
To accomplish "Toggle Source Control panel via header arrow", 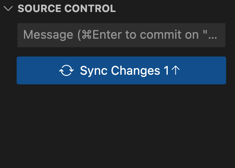I will tap(8, 9).
